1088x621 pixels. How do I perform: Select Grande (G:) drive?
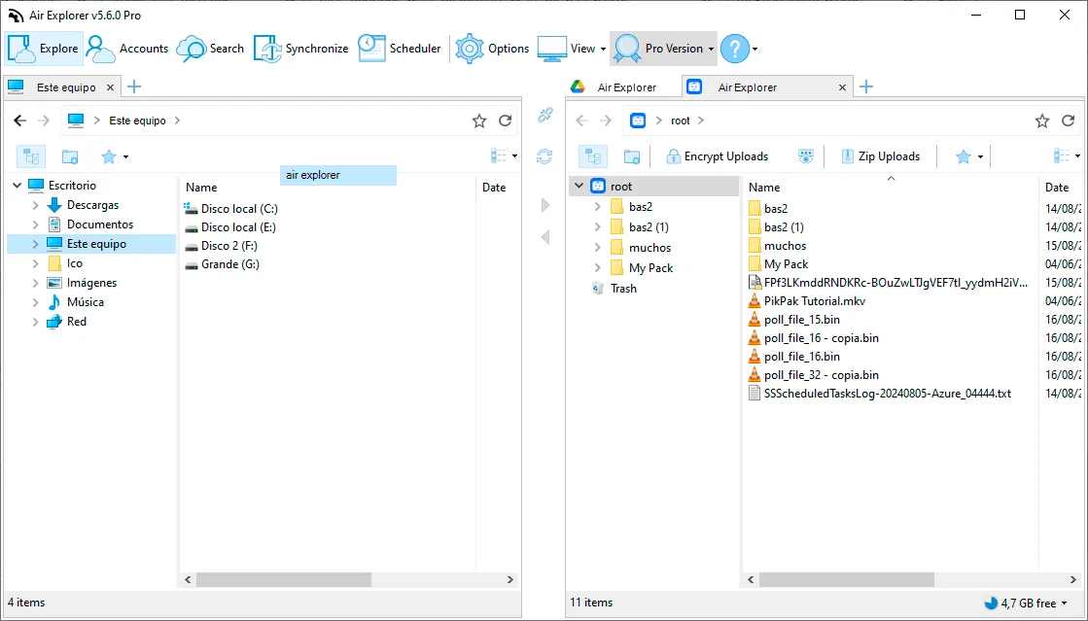(x=229, y=263)
